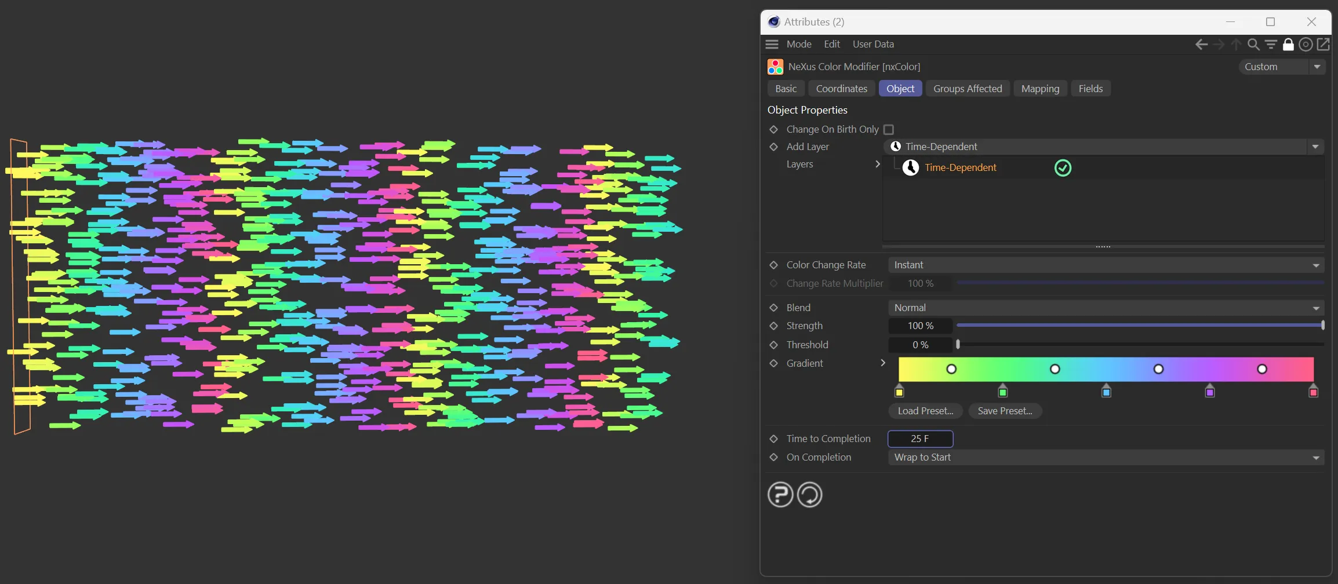Click the search magnifier icon

[1253, 45]
